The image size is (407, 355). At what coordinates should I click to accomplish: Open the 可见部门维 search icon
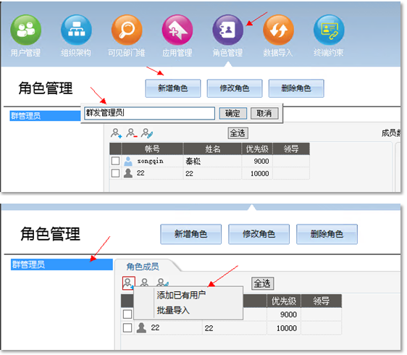[x=127, y=30]
